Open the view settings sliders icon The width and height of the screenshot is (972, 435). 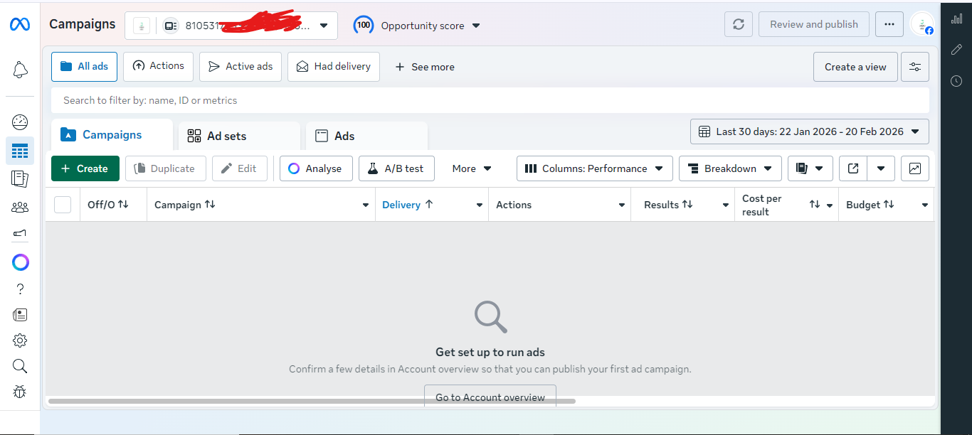[914, 67]
